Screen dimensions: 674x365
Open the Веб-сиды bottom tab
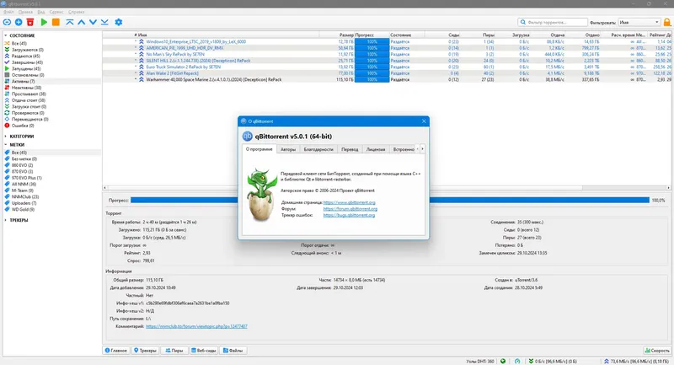203,351
